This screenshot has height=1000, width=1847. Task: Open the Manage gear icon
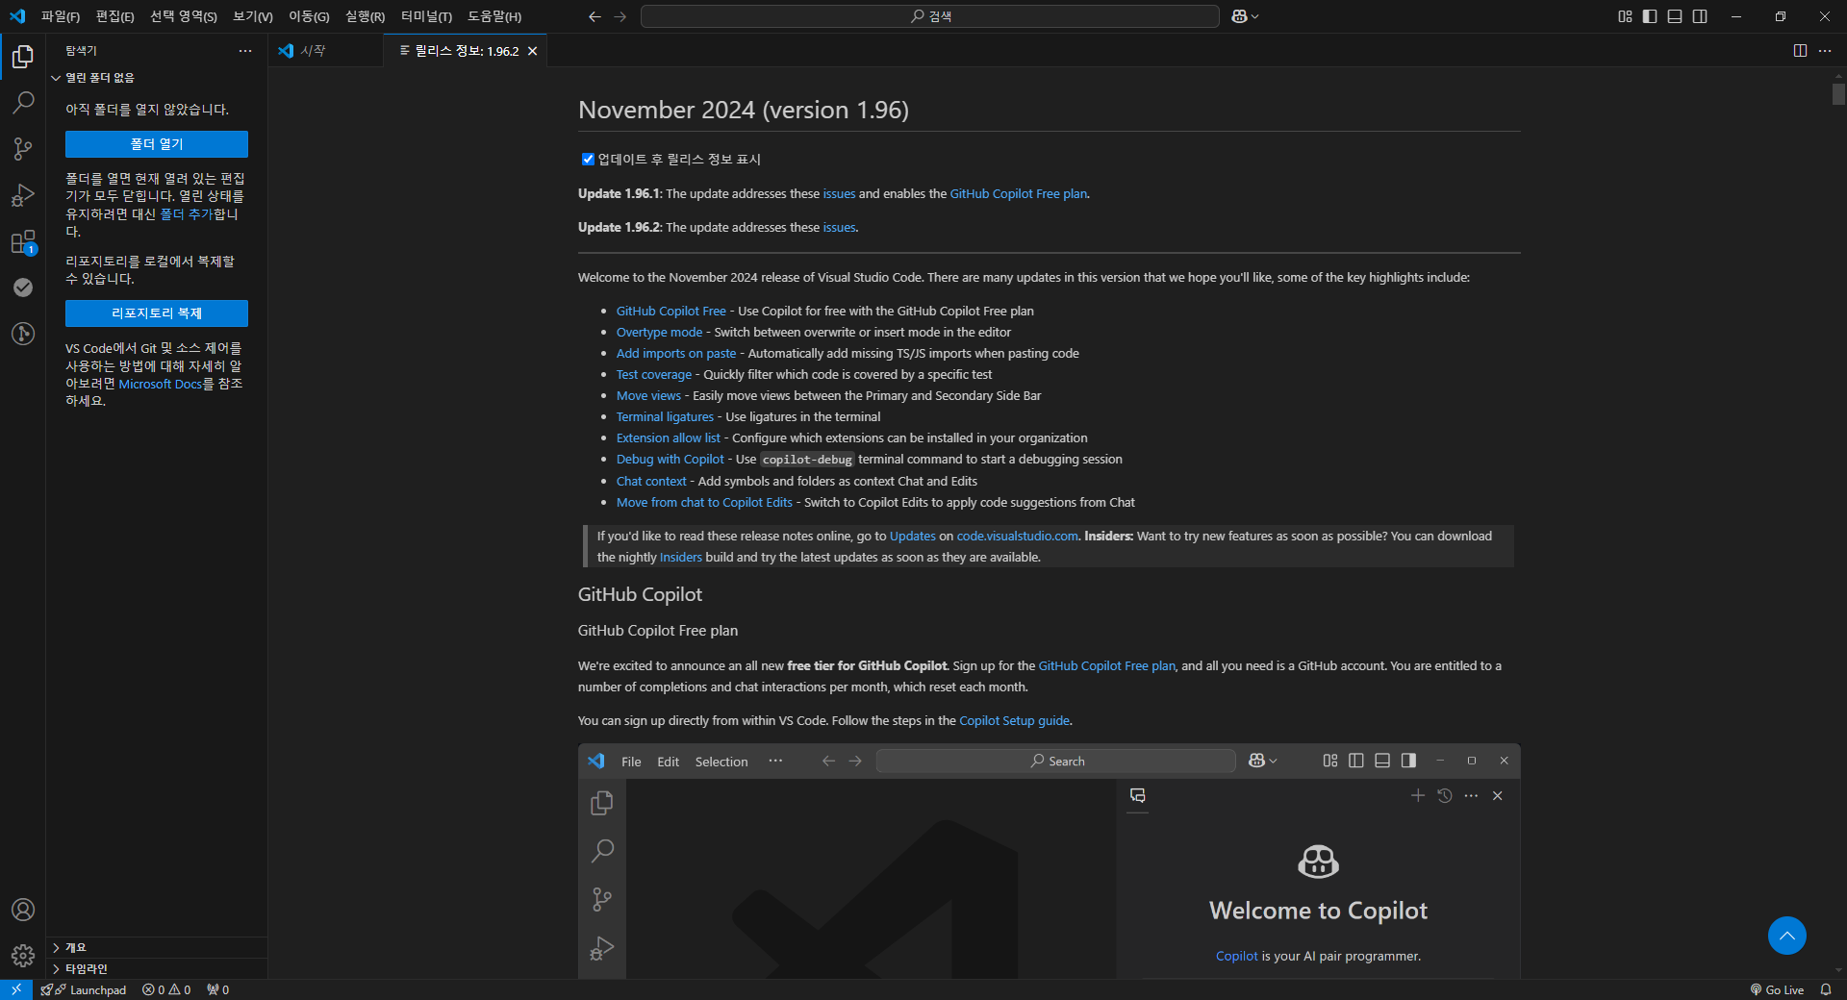(x=23, y=956)
